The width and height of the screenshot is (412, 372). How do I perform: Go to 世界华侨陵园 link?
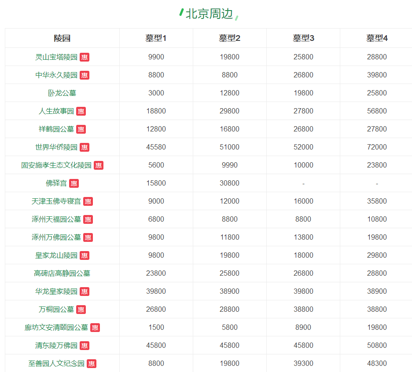(56, 147)
